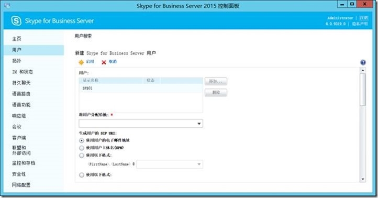
Task: Maximize the control panel window
Action: [x=352, y=4]
